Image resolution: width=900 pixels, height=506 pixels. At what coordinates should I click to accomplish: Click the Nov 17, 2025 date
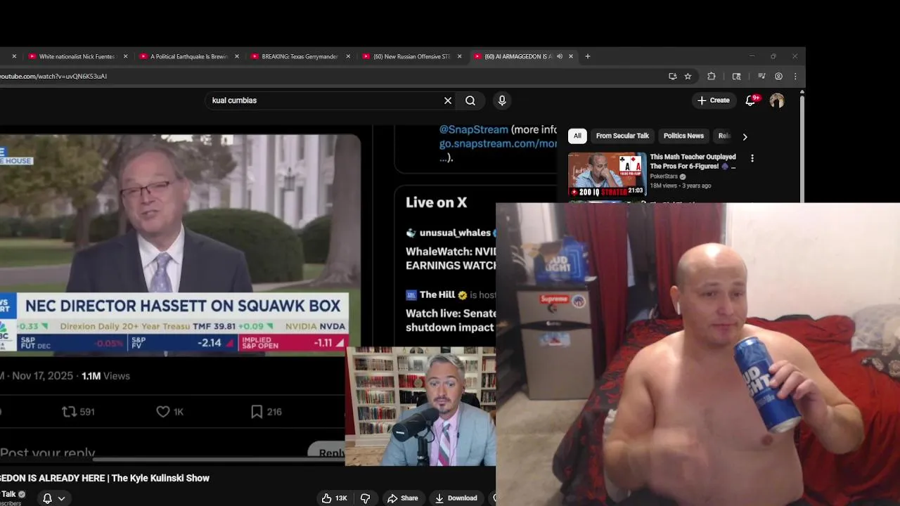click(x=42, y=376)
